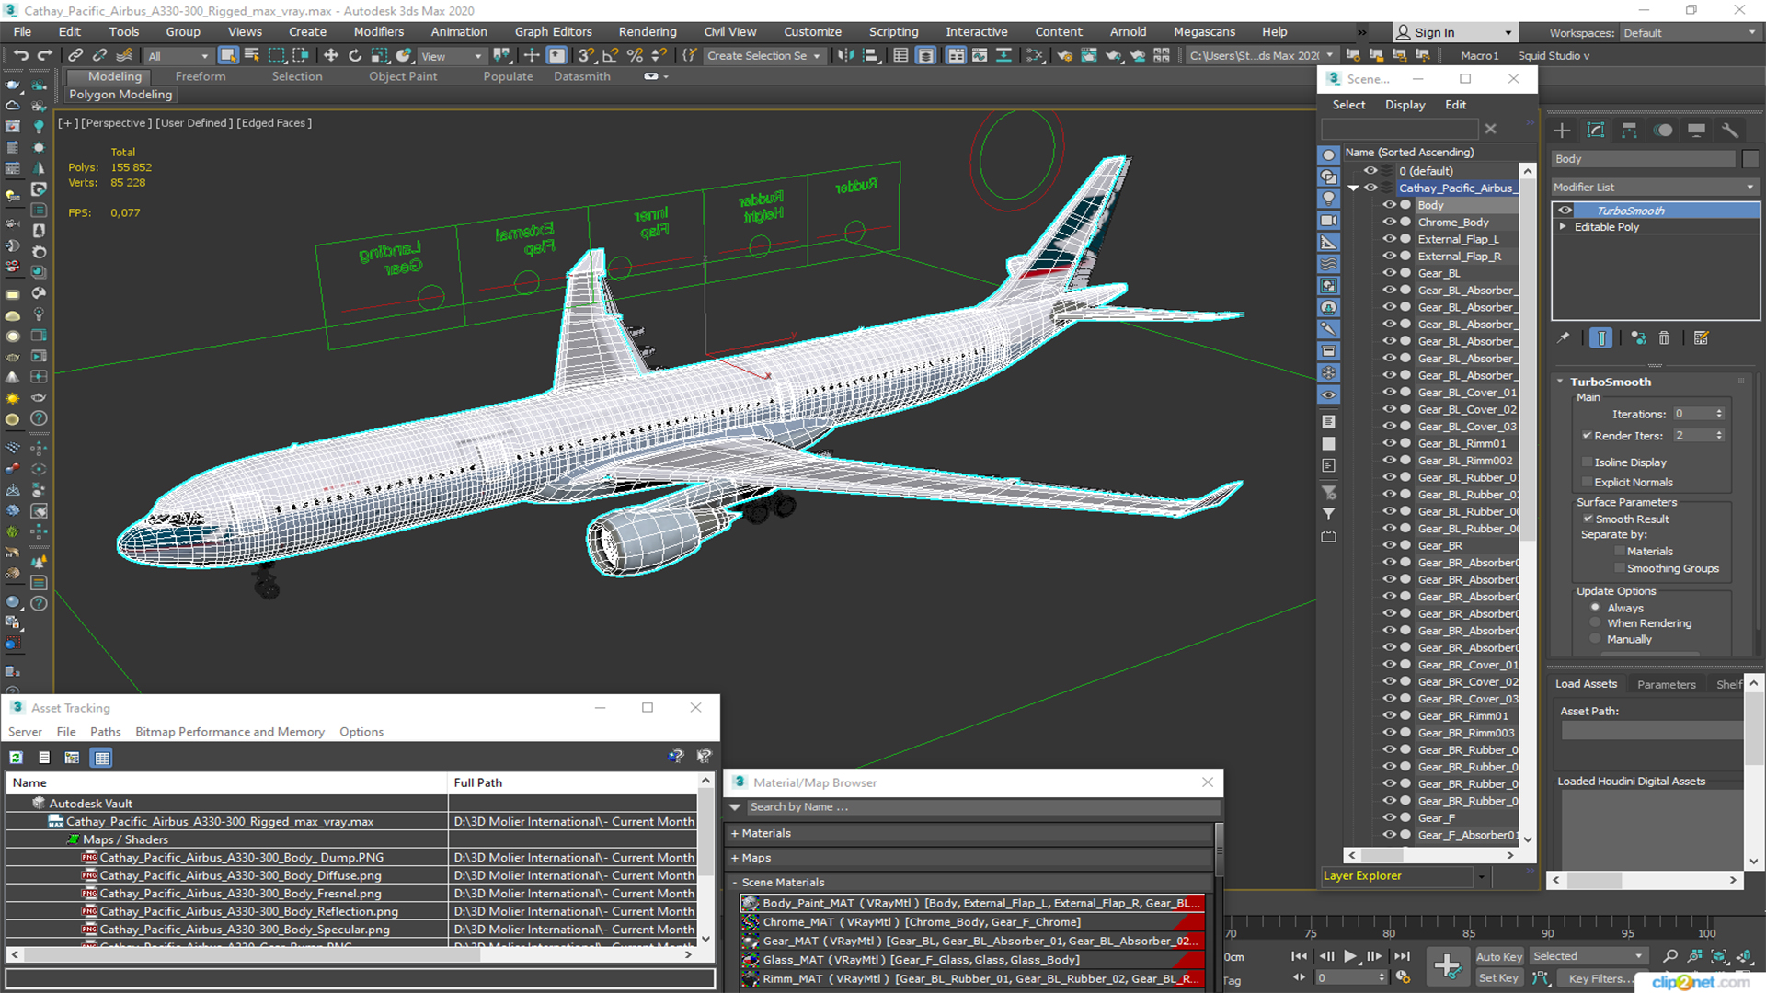Image resolution: width=1766 pixels, height=993 pixels.
Task: Click Key Filters button
Action: [1599, 978]
